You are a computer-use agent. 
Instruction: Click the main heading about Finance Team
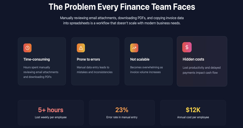coord(122,7)
